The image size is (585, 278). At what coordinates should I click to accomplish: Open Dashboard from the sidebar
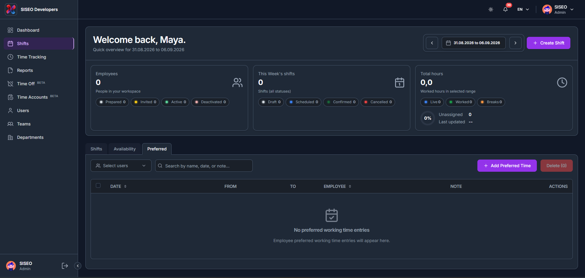[39, 30]
